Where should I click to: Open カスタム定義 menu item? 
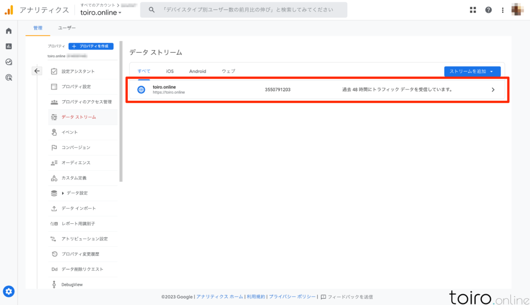coord(83,178)
